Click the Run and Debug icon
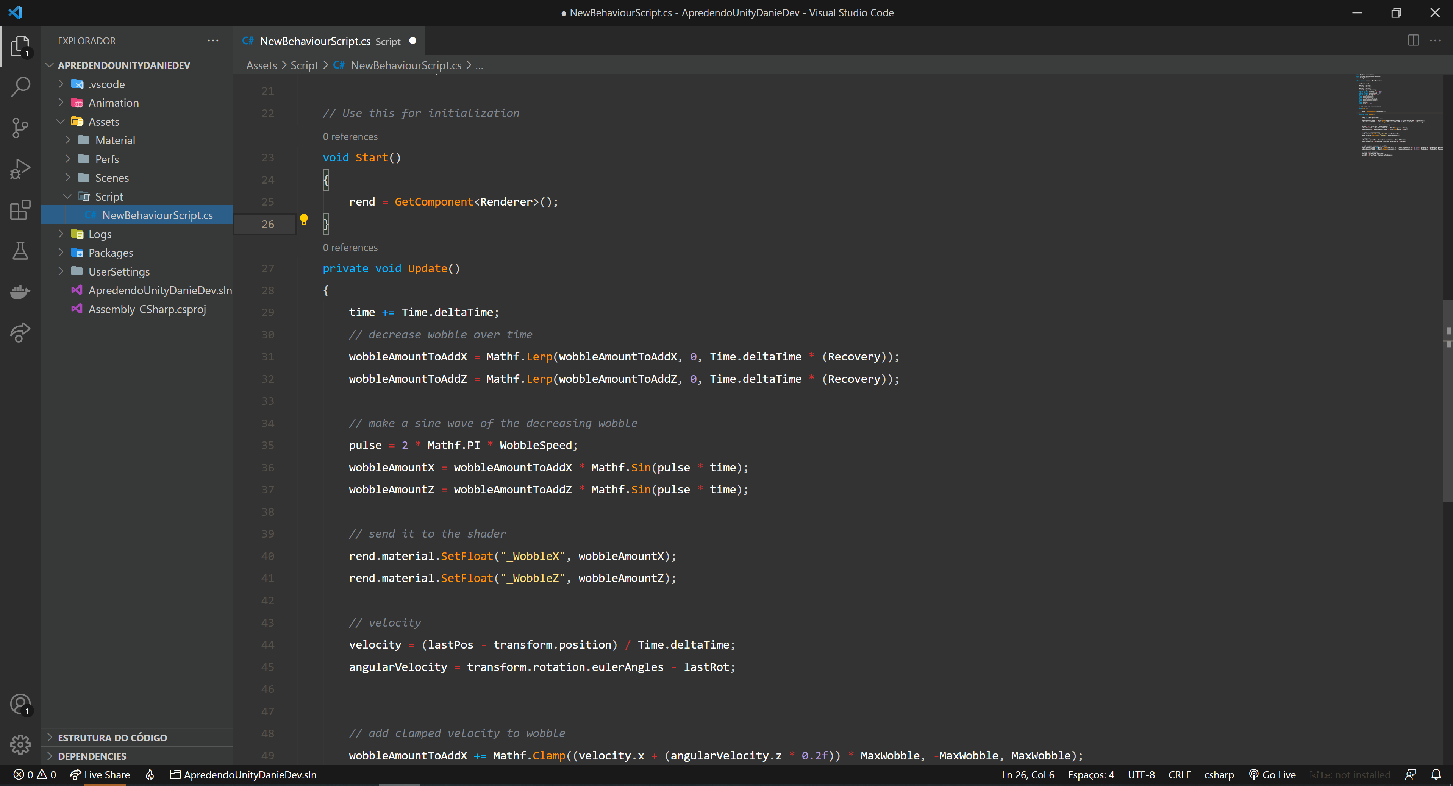Screen dimensions: 1453x786 [21, 169]
